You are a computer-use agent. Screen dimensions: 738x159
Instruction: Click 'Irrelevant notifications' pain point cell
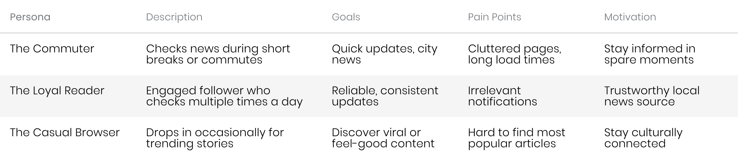pyautogui.click(x=502, y=96)
